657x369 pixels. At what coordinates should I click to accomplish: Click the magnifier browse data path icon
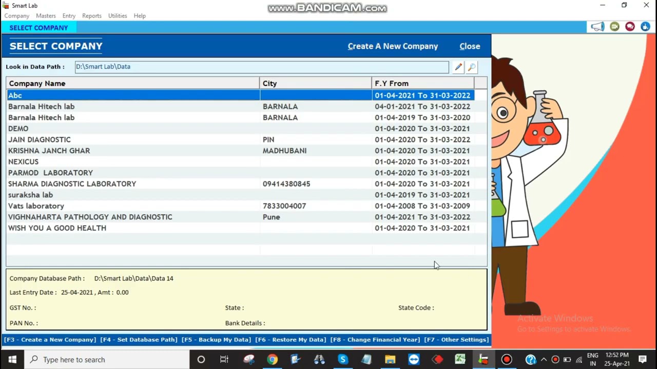click(x=472, y=67)
